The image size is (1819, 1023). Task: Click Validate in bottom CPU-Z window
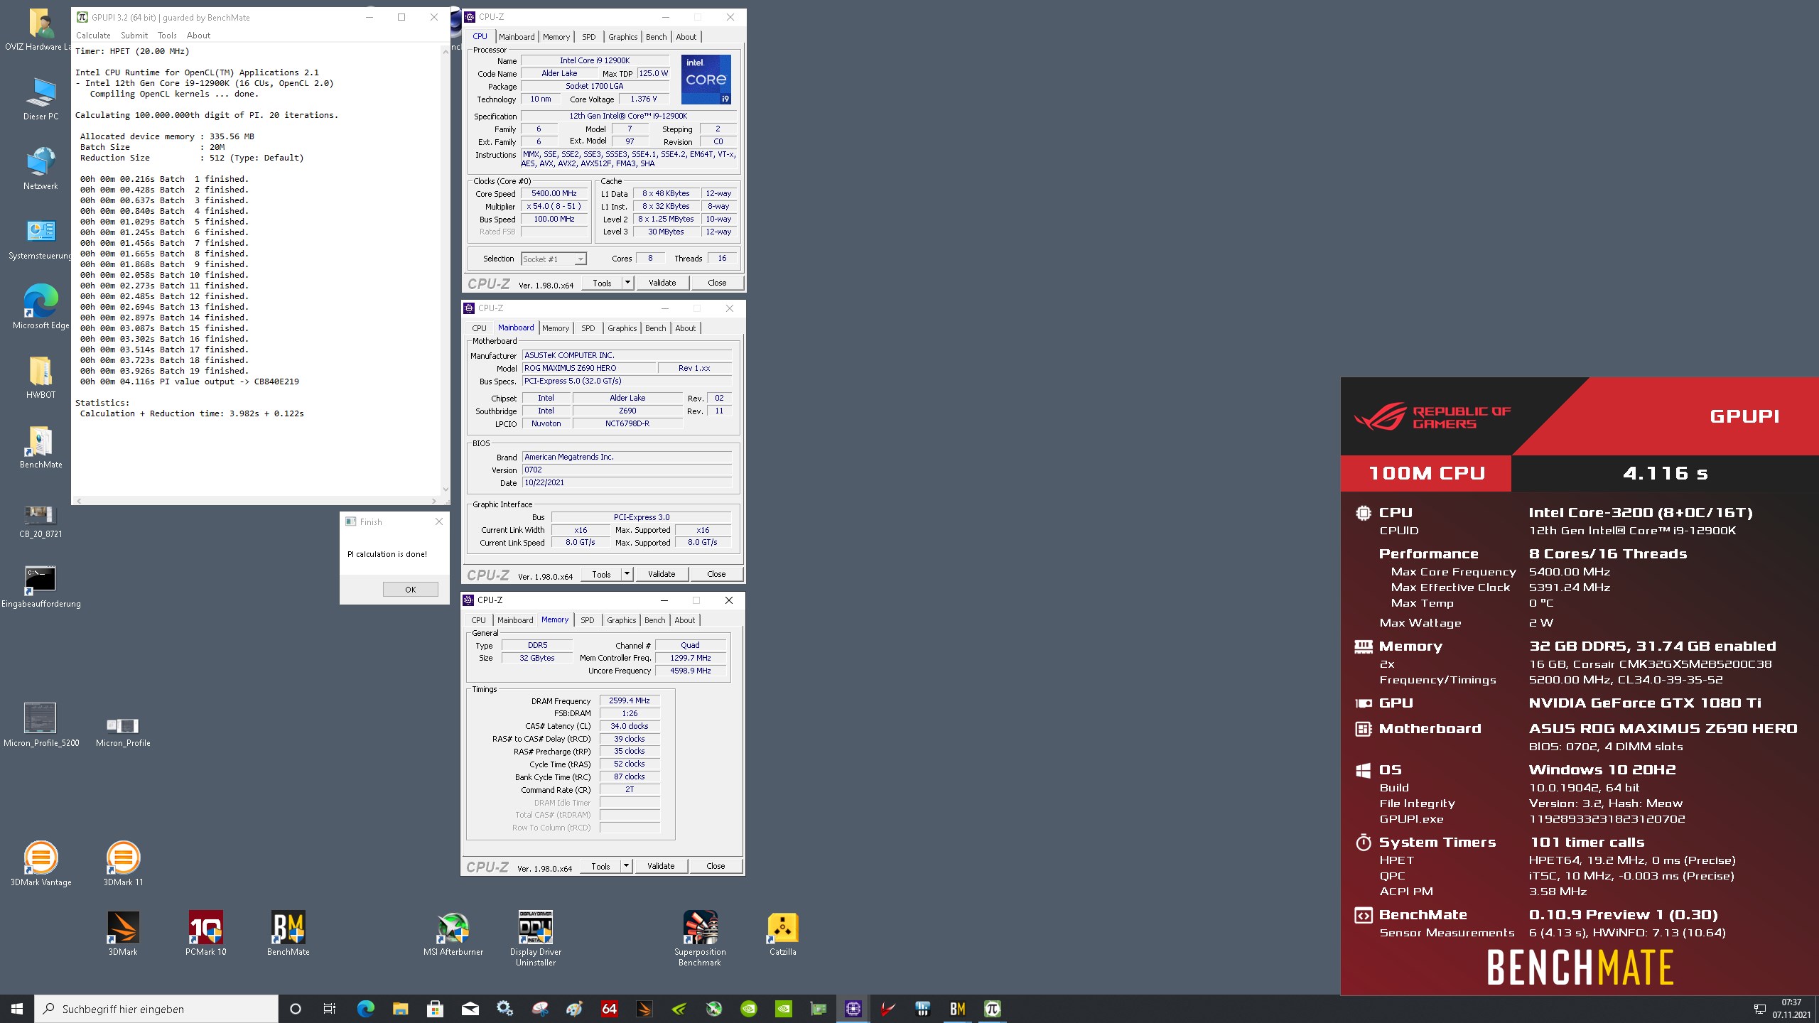[661, 866]
